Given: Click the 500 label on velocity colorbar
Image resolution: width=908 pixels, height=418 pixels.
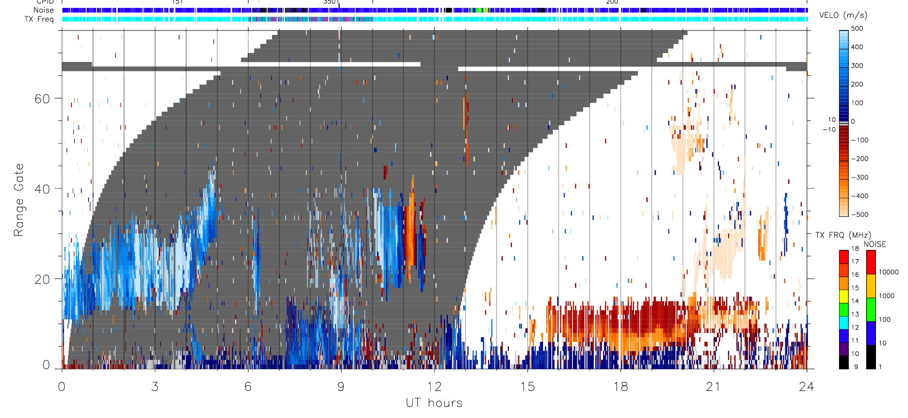Looking at the screenshot, I should click(857, 29).
